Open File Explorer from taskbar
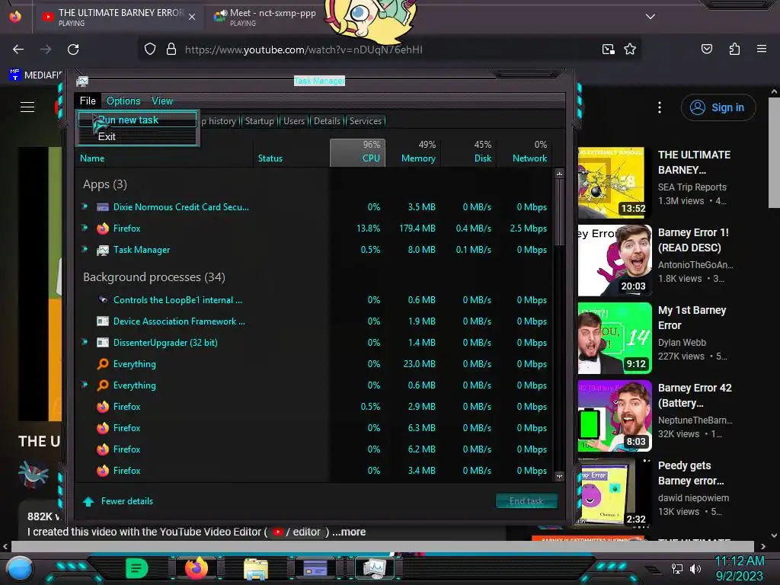 256,568
